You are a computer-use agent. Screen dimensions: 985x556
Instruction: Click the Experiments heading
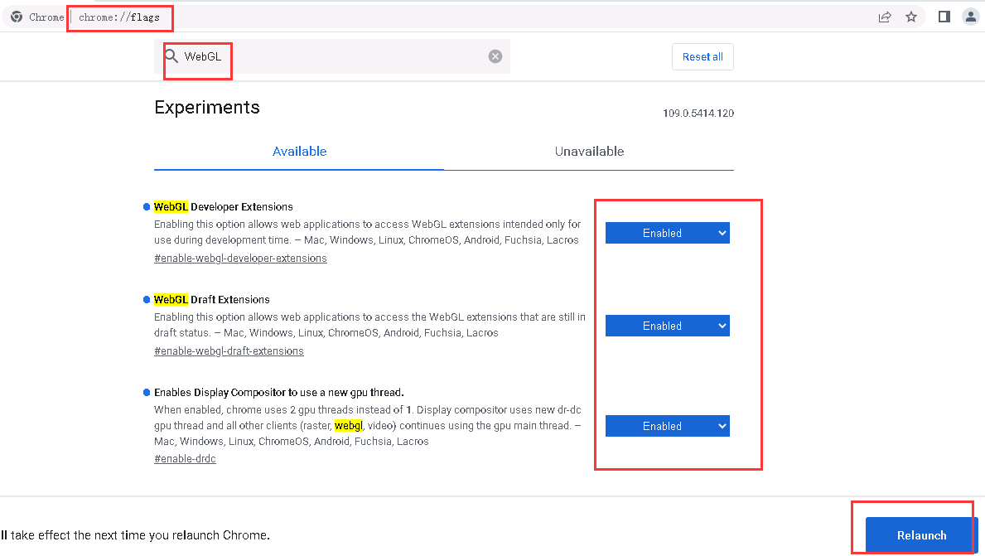point(206,108)
